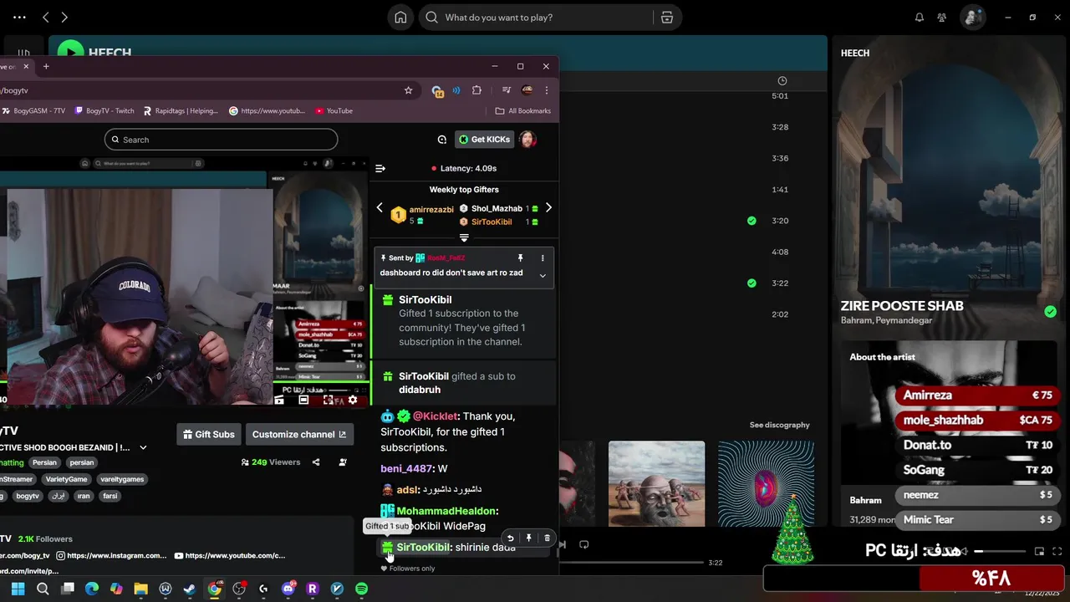Toggle saved check for Zire Pooste Shab

coord(1050,312)
